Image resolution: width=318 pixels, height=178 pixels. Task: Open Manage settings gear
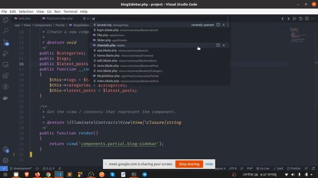pos(5,160)
